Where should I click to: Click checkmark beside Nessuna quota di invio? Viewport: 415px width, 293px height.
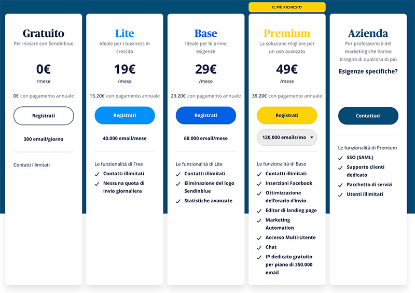97,184
